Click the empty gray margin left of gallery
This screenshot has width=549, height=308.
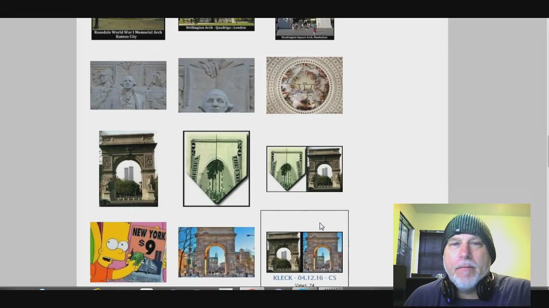pyautogui.click(x=39, y=150)
